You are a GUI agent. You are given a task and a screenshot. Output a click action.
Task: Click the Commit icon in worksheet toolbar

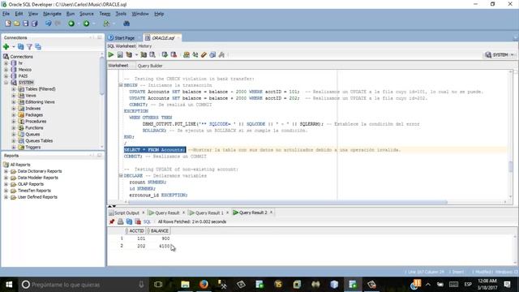pos(165,55)
